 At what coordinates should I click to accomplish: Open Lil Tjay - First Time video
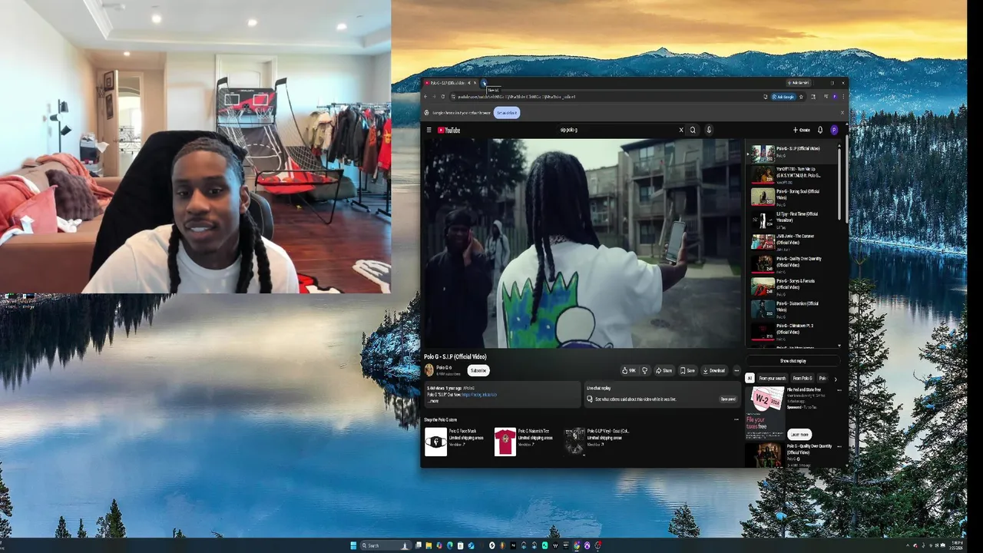tap(791, 220)
